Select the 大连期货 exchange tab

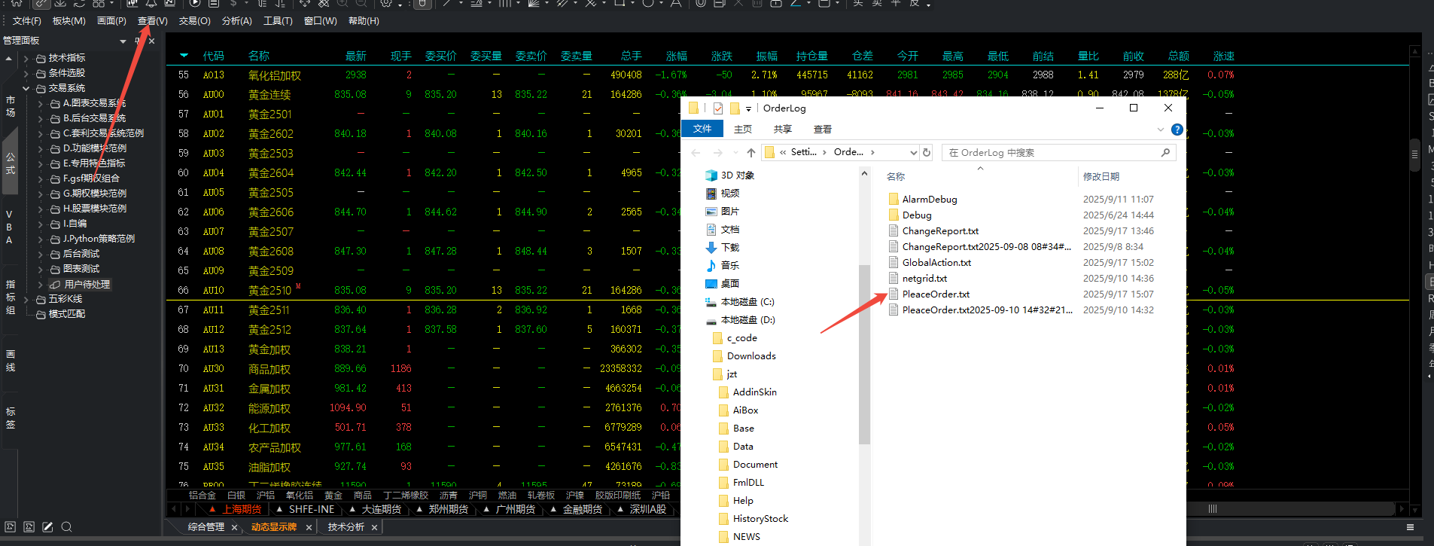coord(381,510)
